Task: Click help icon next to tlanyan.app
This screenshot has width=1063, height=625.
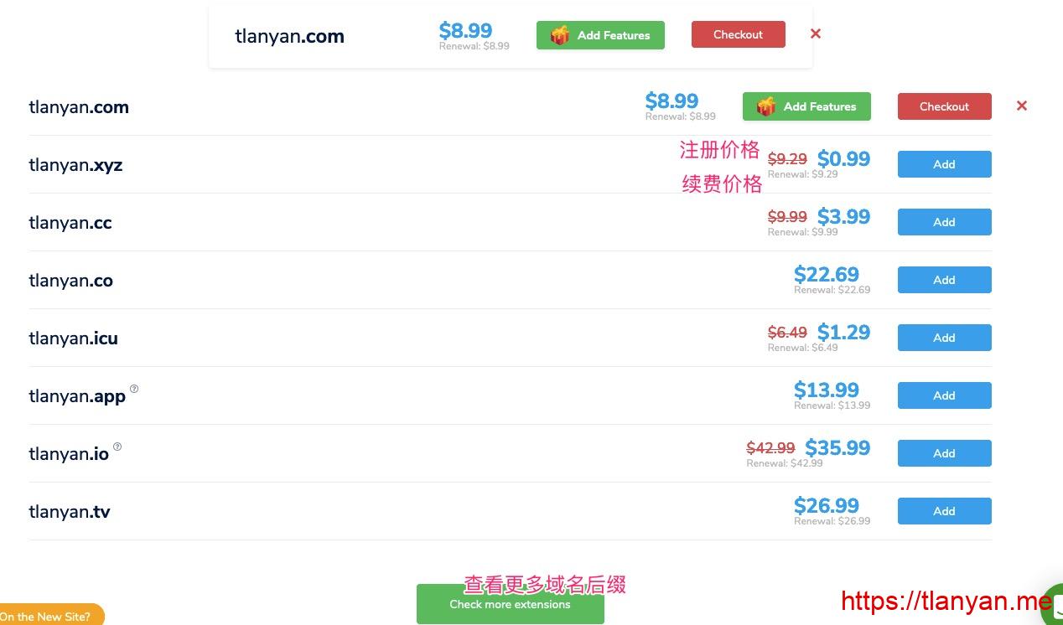Action: (x=134, y=389)
